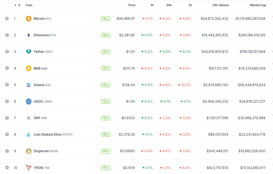273x174 pixels.
Task: Sort table by 24h Volume header
Action: coord(220,5)
